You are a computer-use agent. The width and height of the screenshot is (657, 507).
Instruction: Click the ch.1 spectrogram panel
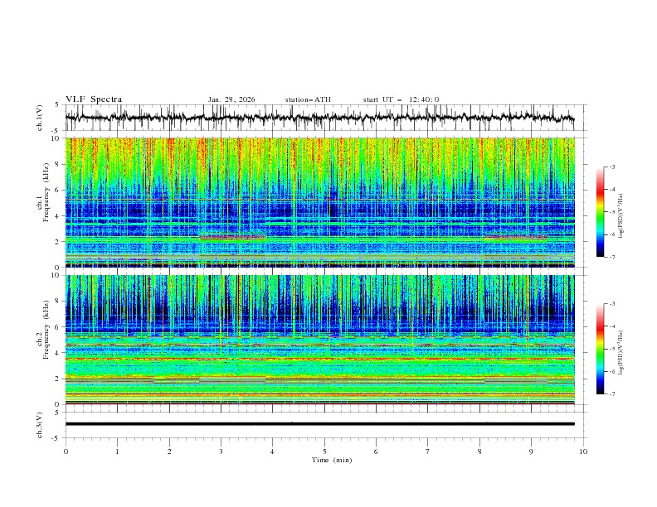[319, 202]
